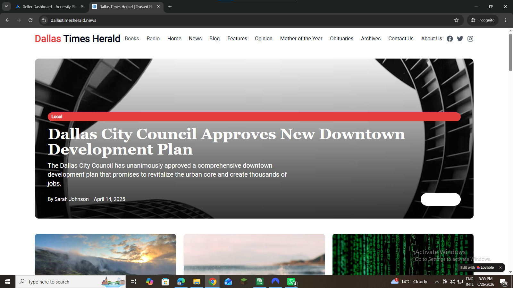
Task: Click the Windows taskbar search box
Action: coord(71,282)
